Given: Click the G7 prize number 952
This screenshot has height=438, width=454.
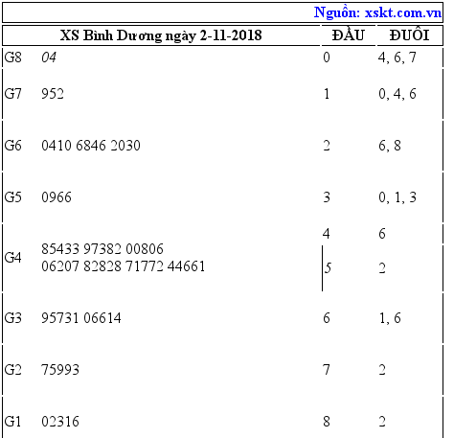Looking at the screenshot, I should (53, 94).
